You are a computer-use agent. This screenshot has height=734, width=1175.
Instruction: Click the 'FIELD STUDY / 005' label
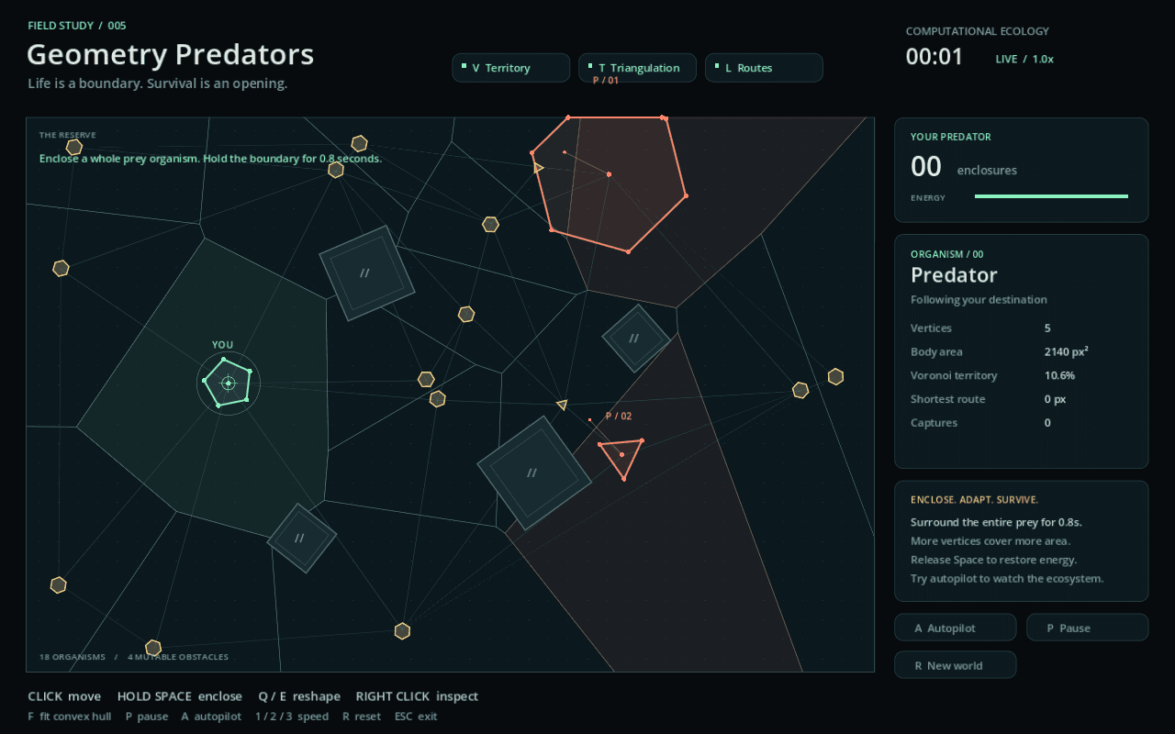(x=77, y=26)
